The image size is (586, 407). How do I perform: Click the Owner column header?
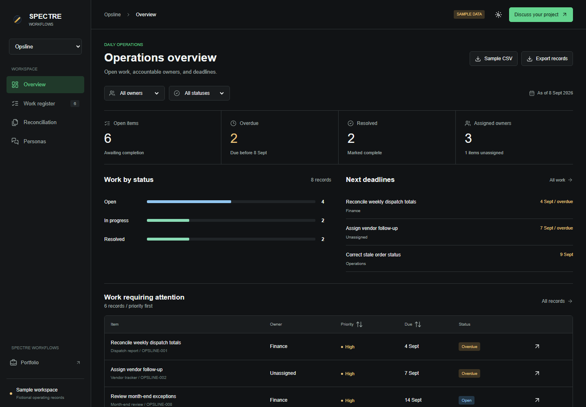[276, 324]
